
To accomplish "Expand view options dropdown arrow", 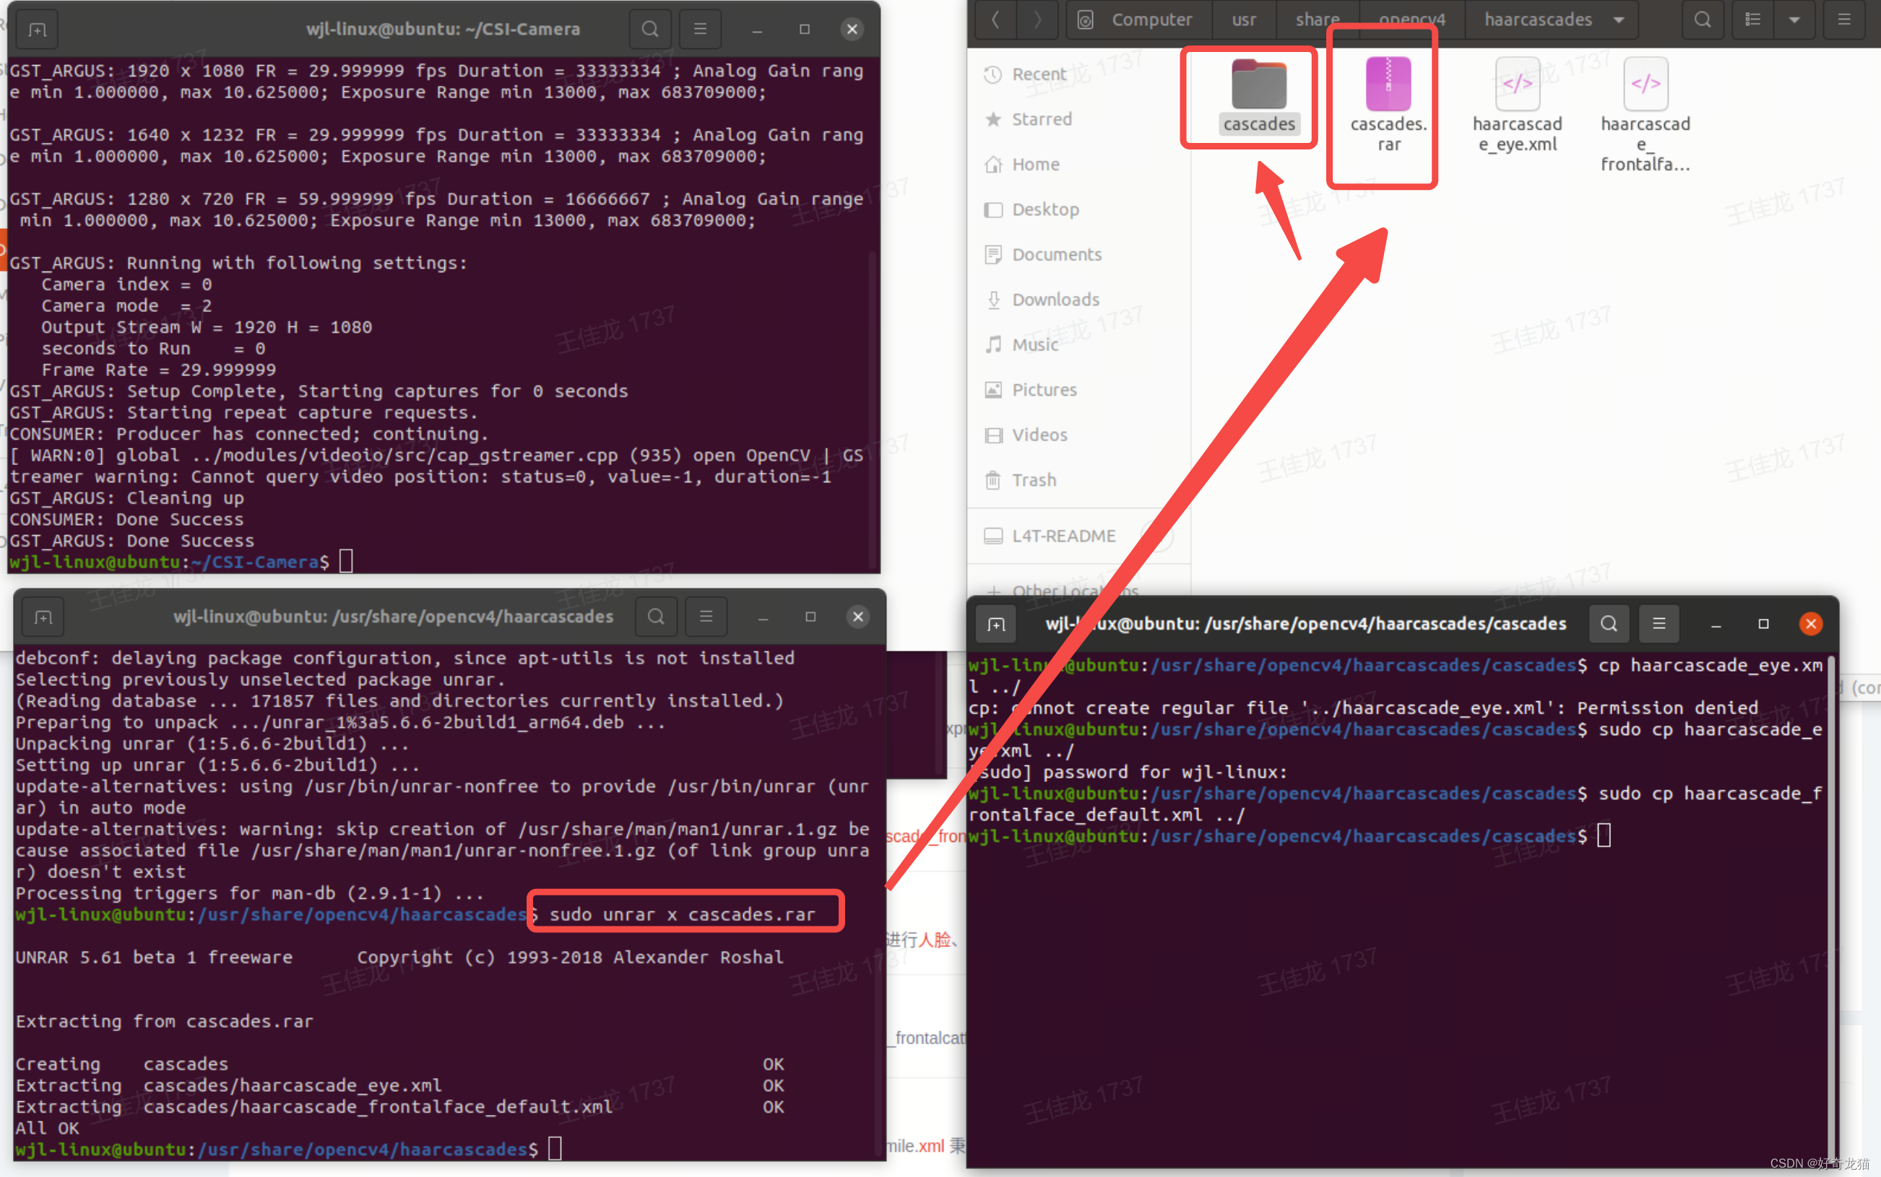I will (x=1794, y=19).
